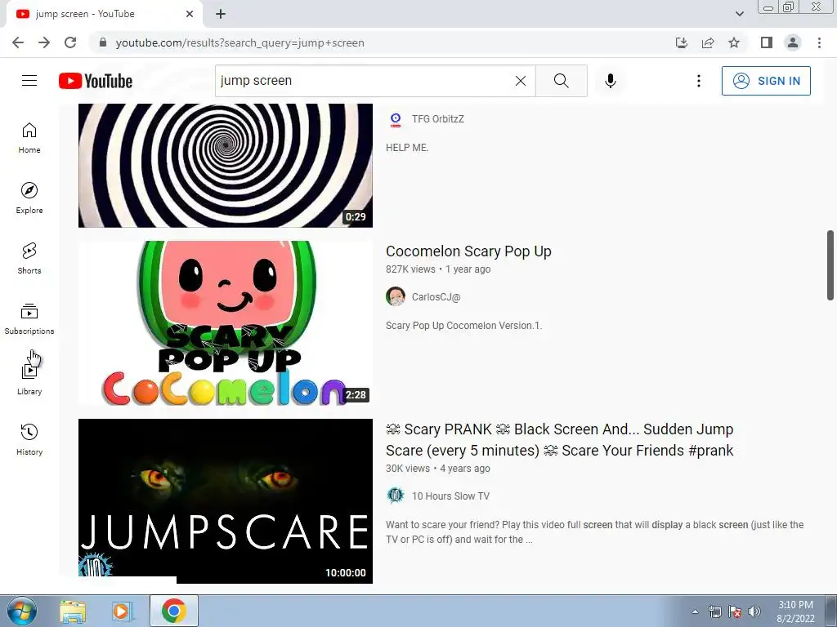The width and height of the screenshot is (837, 627).
Task: Click CarlosCJ@ channel avatar
Action: click(x=396, y=296)
